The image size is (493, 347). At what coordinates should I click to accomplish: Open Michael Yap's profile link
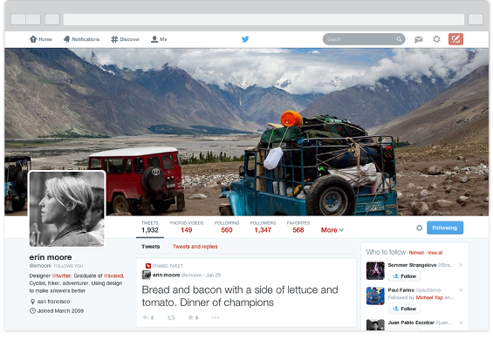coord(429,297)
